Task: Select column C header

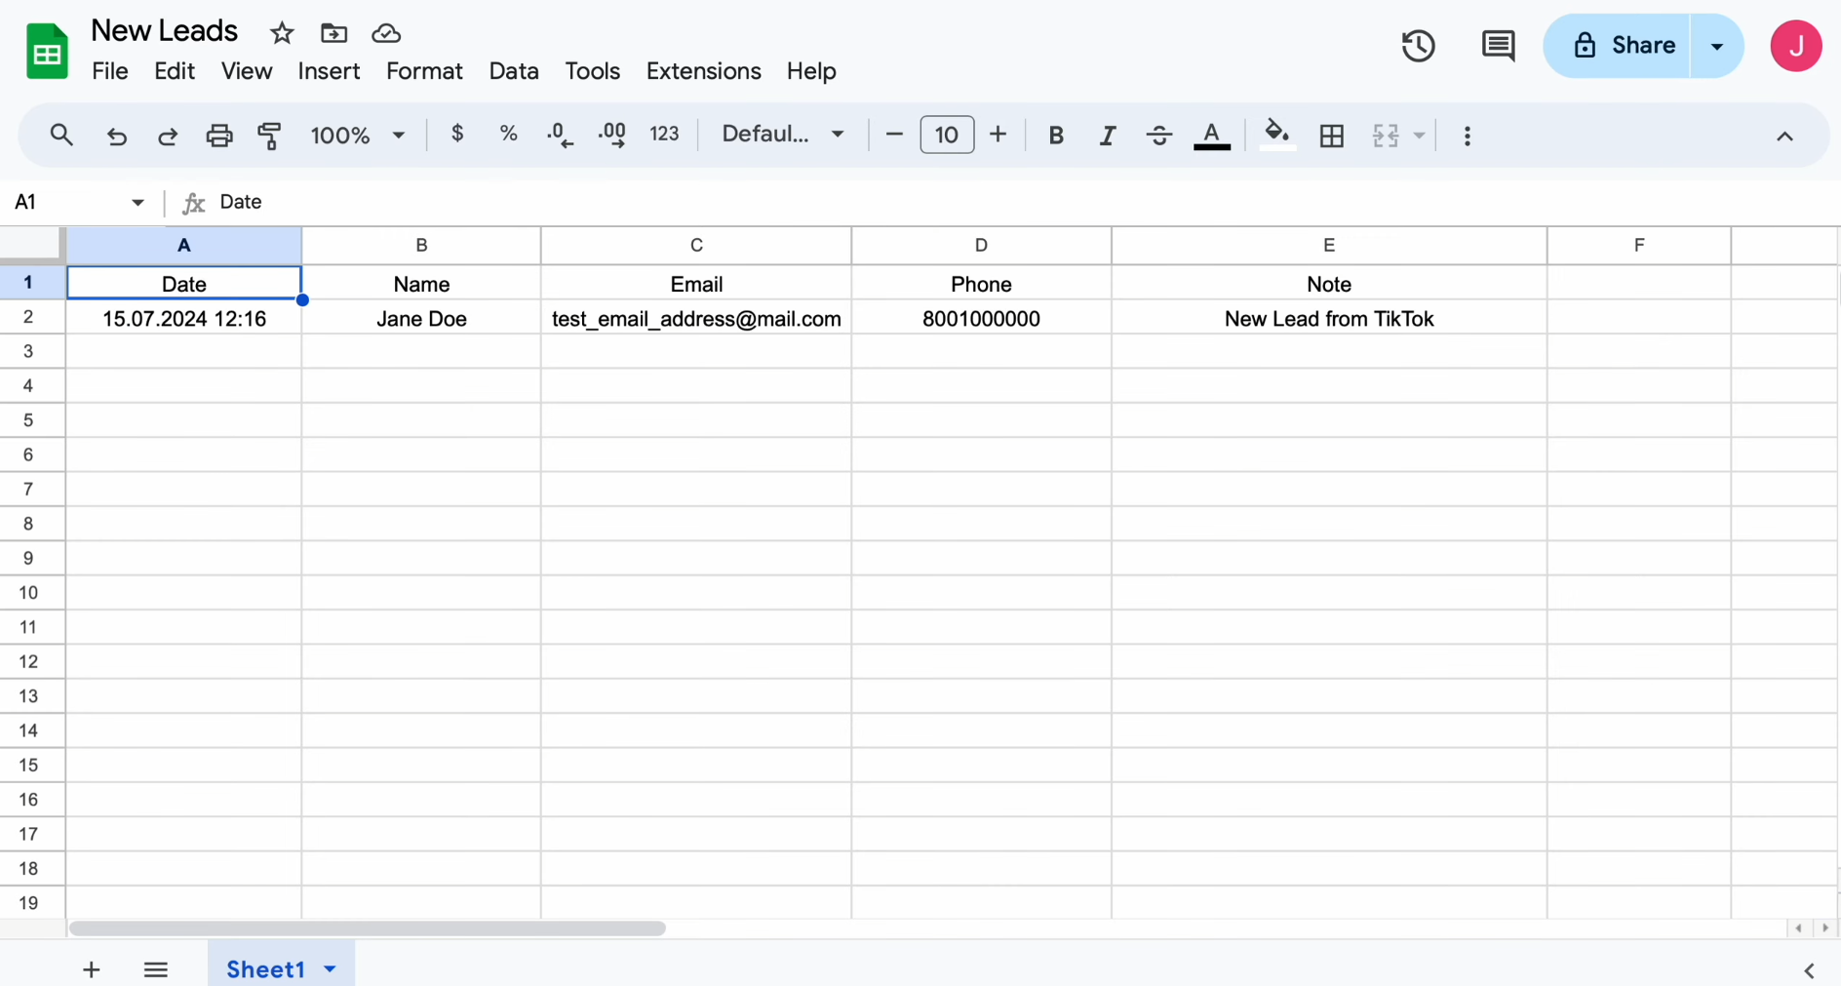Action: pyautogui.click(x=696, y=246)
